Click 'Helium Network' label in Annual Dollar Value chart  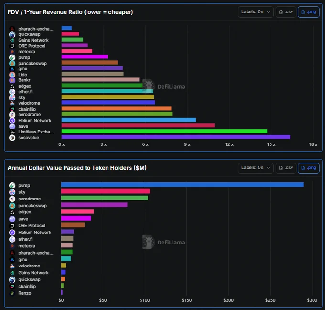point(34,232)
